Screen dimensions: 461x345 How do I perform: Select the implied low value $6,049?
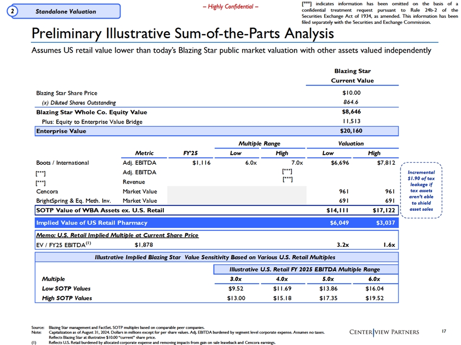click(x=340, y=223)
